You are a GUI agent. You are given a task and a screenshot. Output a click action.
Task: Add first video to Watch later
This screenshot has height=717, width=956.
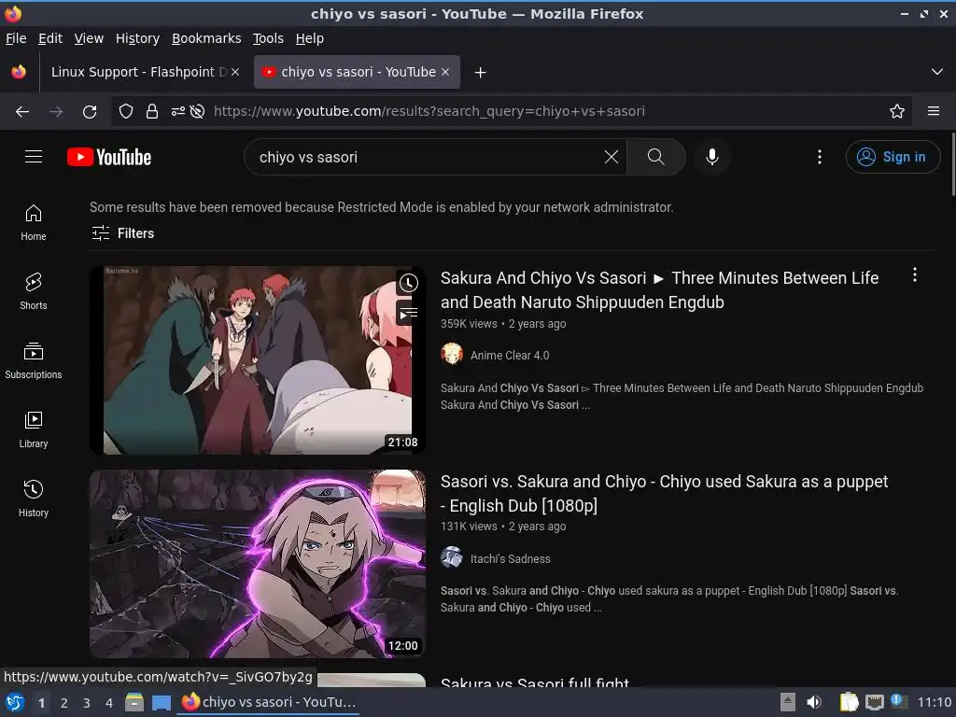point(408,282)
